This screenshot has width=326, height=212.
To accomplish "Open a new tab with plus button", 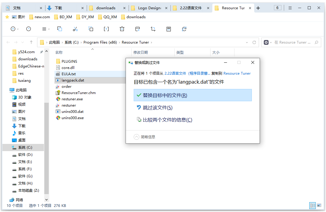I will coord(258,8).
